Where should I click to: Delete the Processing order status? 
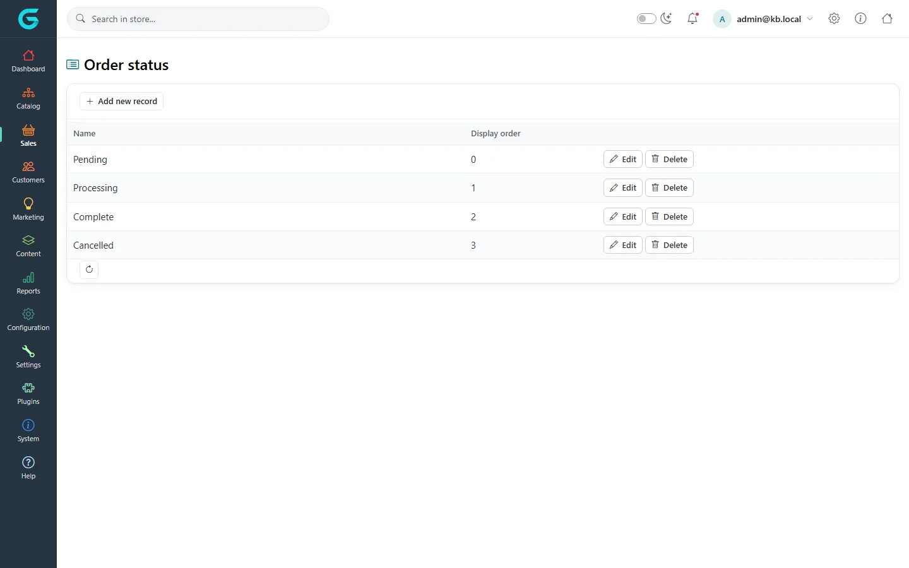(x=669, y=187)
